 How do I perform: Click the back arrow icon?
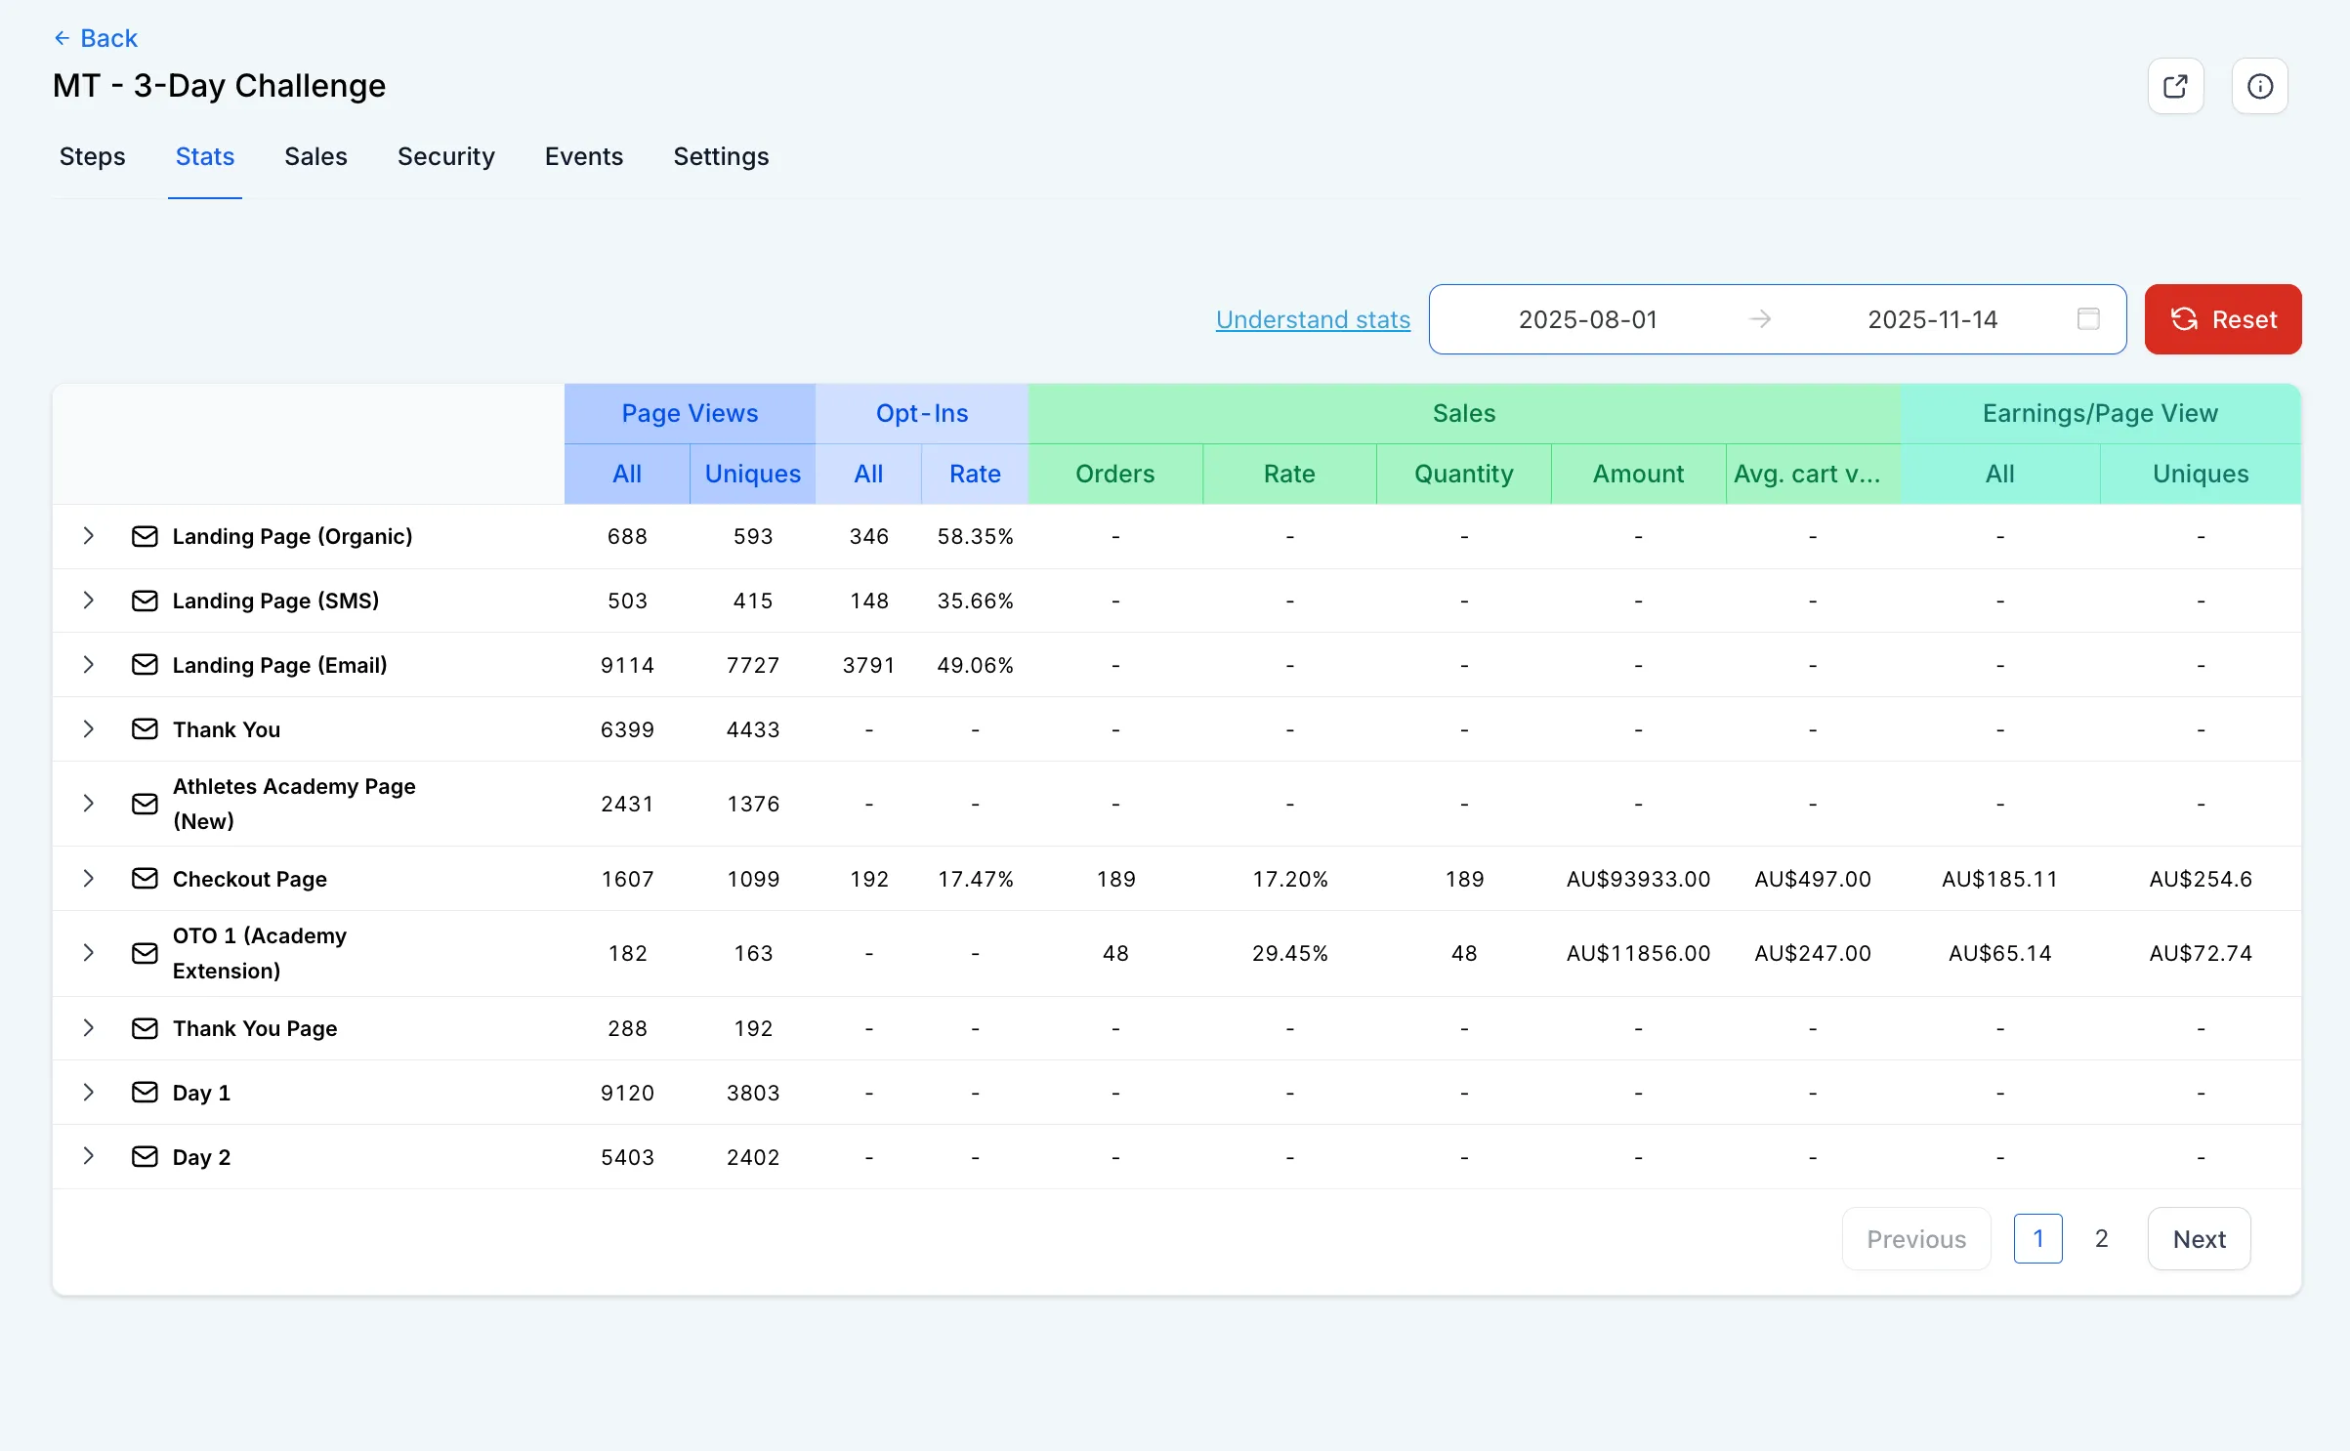(x=62, y=38)
